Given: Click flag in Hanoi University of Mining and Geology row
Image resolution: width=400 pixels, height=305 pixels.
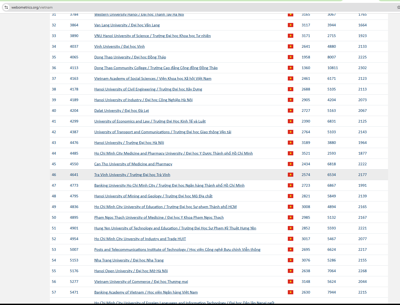Looking at the screenshot, I should point(290,196).
